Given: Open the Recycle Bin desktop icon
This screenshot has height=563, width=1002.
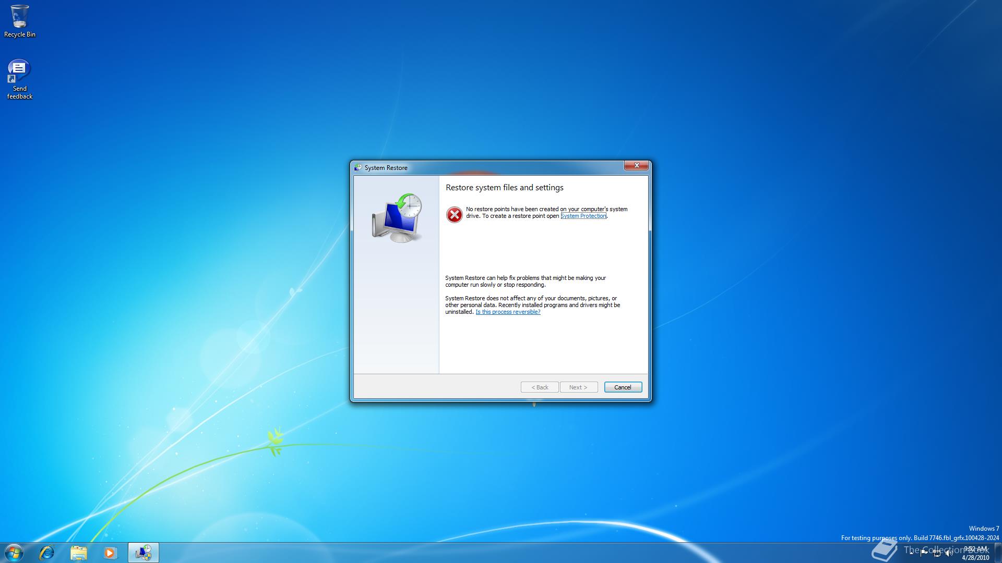Looking at the screenshot, I should pyautogui.click(x=20, y=21).
